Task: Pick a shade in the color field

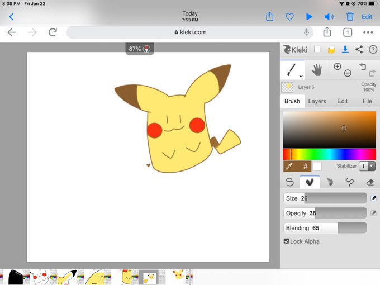Action: [329, 130]
